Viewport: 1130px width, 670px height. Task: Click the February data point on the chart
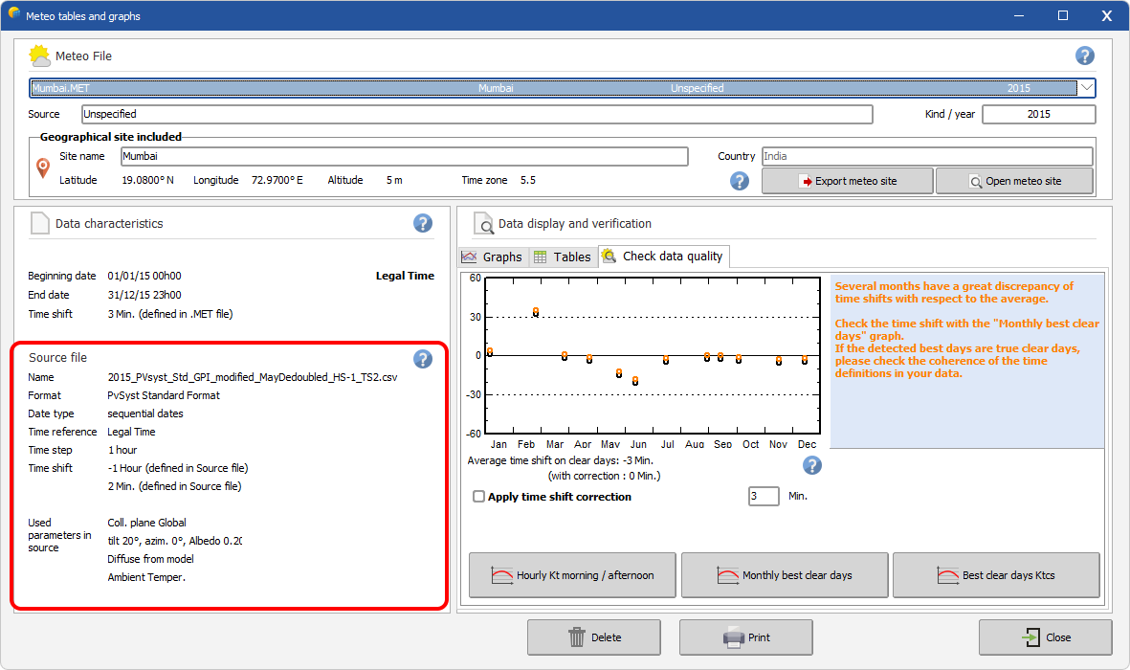point(536,312)
